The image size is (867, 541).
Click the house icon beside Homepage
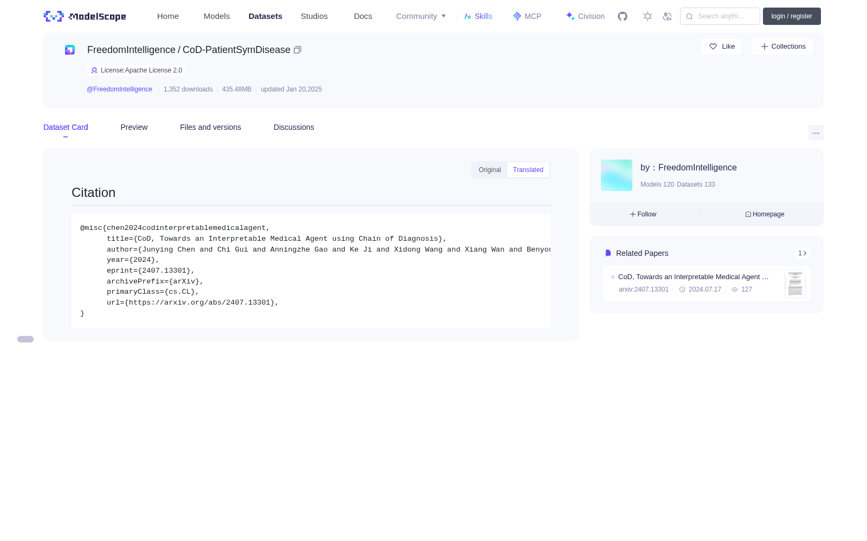[x=748, y=214]
